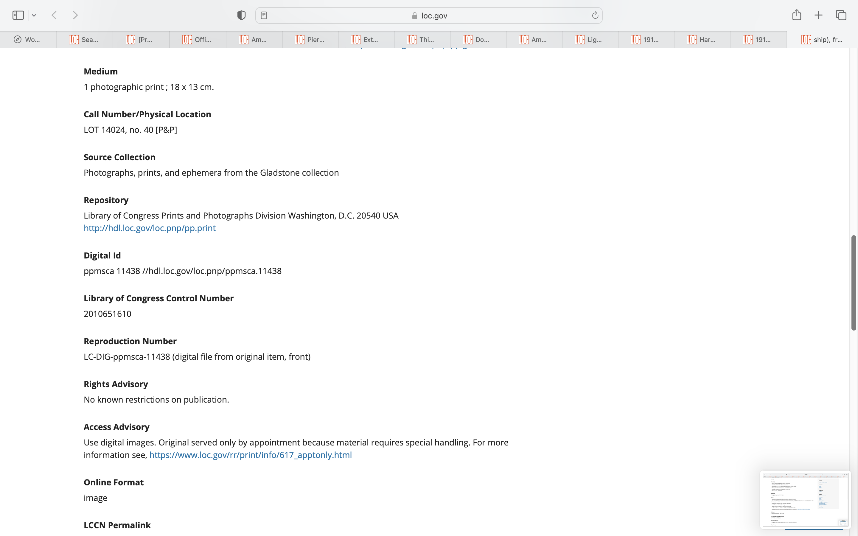This screenshot has width=858, height=536.
Task: Open the screenshot preview thumbnail
Action: tap(805, 499)
